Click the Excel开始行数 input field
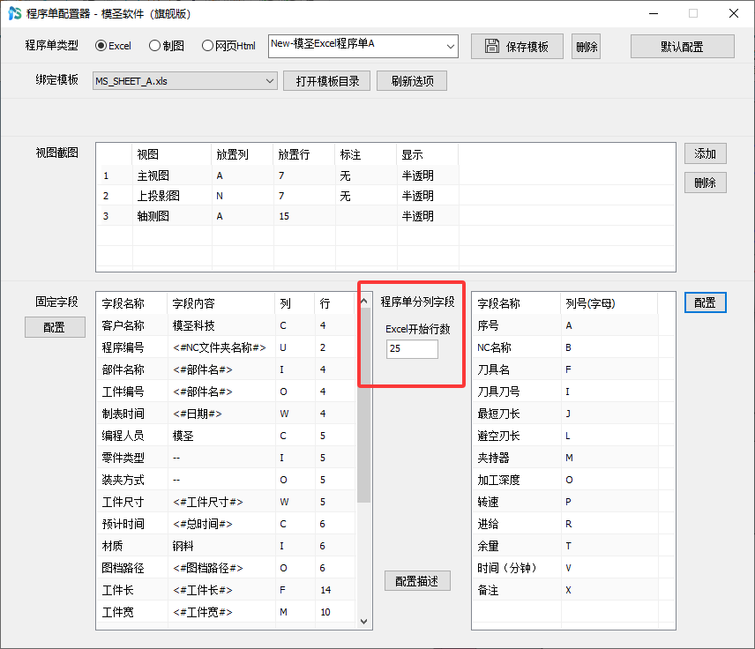This screenshot has width=755, height=649. pyautogui.click(x=412, y=348)
